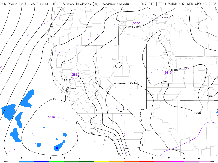Select the red 1 inch legend swatch
Screen dimensions: 218x163
click(147, 162)
